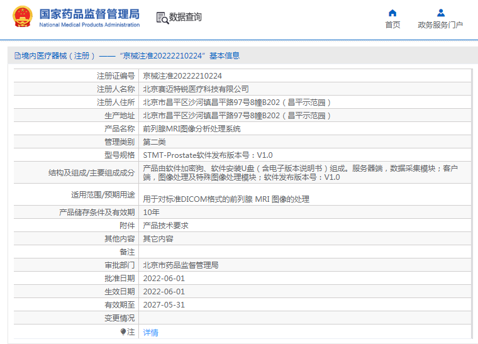The width and height of the screenshot is (478, 344).
Task: Click 国家药品监督管理局 site title
Action: pyautogui.click(x=89, y=14)
